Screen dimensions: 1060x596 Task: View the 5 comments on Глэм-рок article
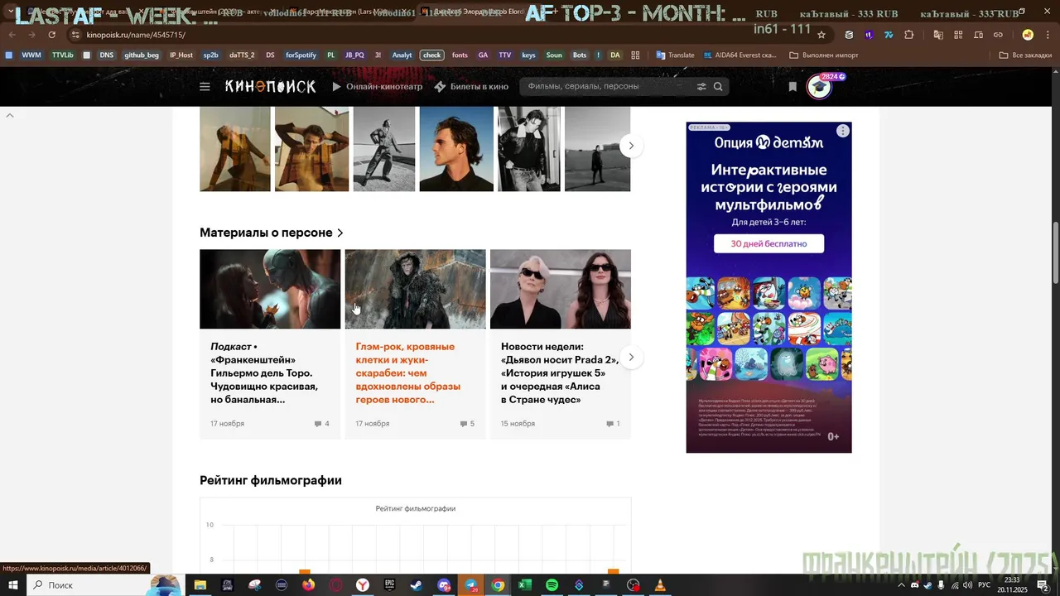(x=467, y=424)
